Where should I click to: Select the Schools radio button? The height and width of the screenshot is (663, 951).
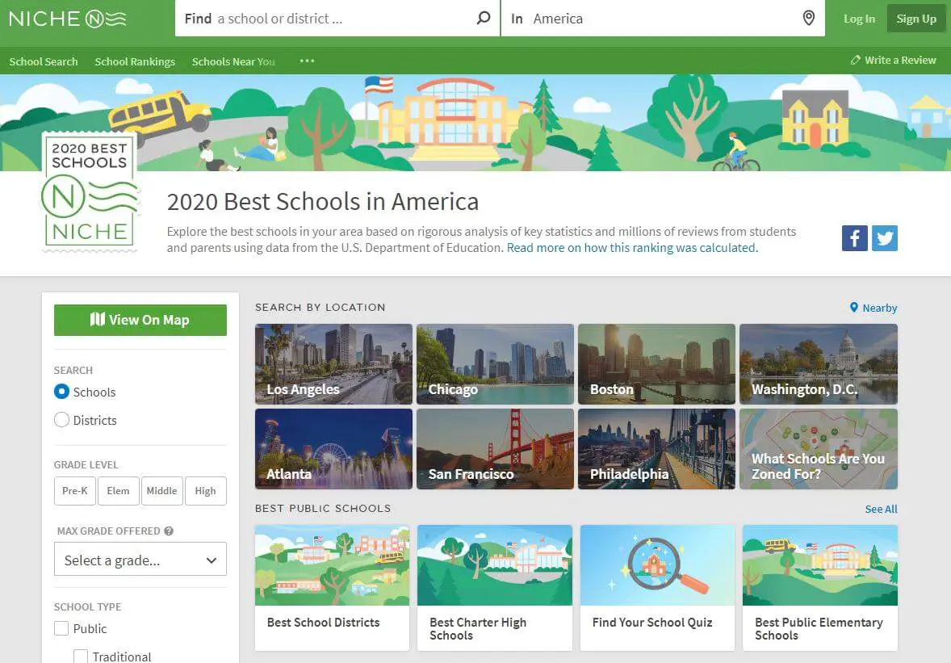point(61,392)
